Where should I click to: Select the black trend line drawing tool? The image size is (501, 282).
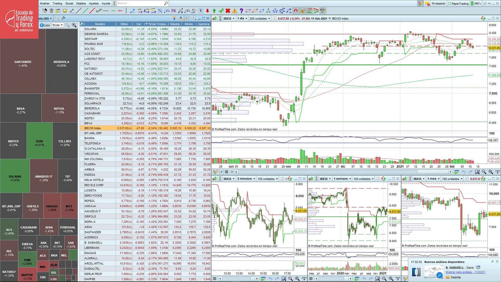(x=78, y=11)
